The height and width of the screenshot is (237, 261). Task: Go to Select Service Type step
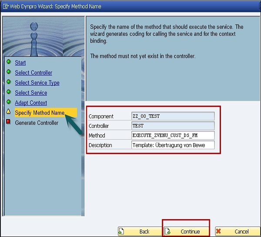coord(37,82)
